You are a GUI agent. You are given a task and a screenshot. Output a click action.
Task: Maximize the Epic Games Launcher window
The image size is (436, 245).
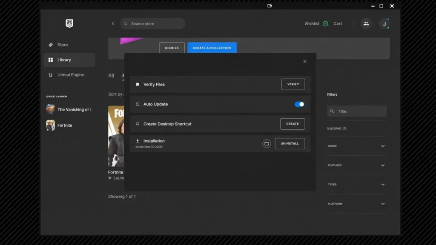(381, 6)
